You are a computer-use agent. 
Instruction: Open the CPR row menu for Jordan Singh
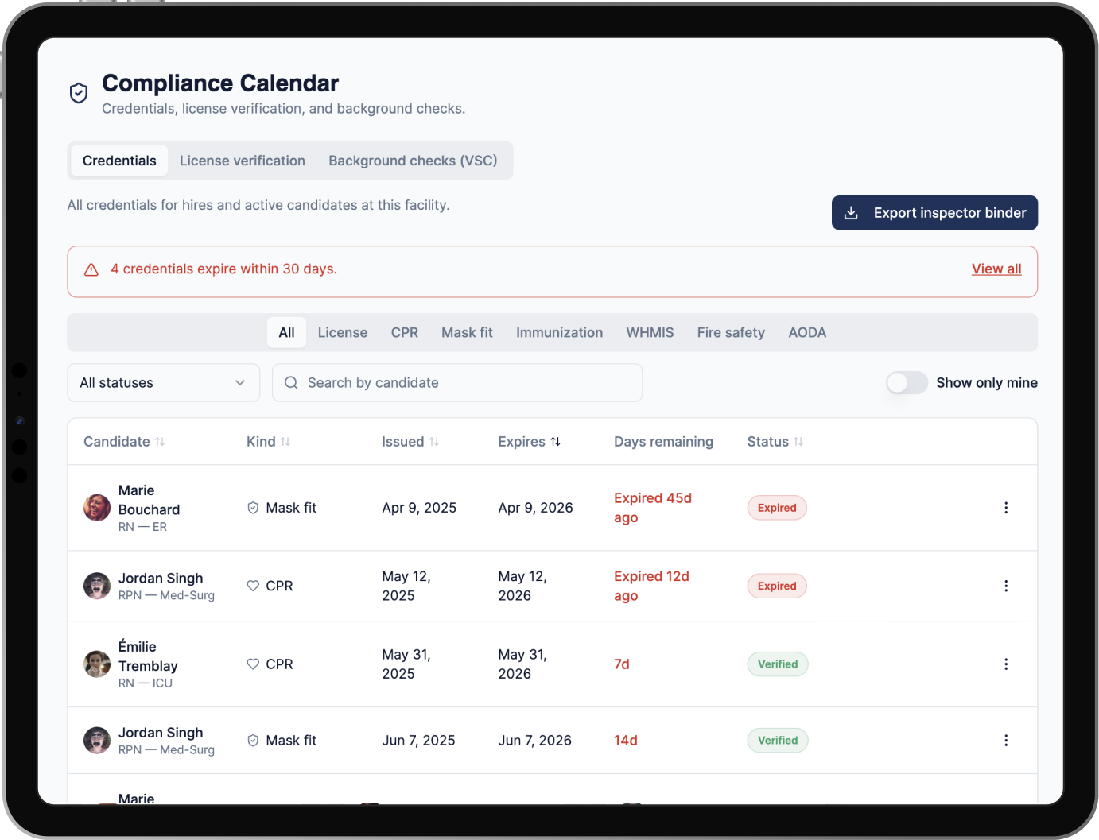point(1006,586)
